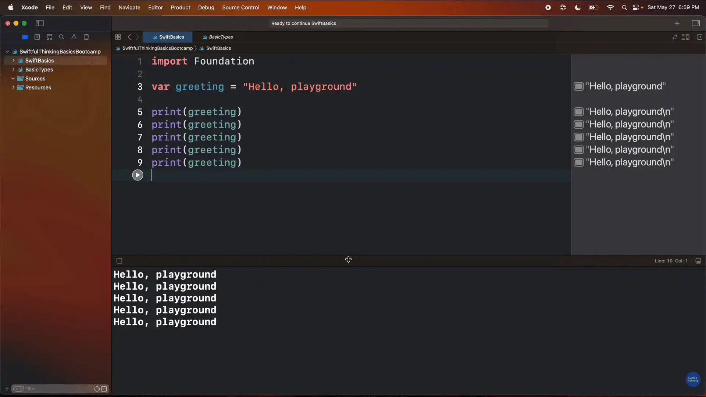Go back with the left chevron
706x397 pixels.
(x=129, y=37)
